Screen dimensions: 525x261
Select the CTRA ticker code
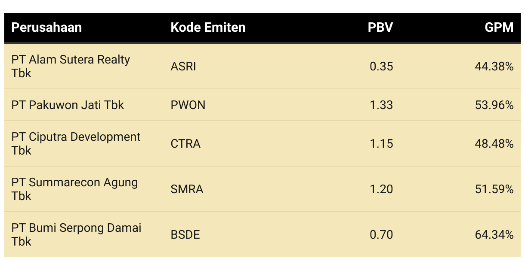185,144
